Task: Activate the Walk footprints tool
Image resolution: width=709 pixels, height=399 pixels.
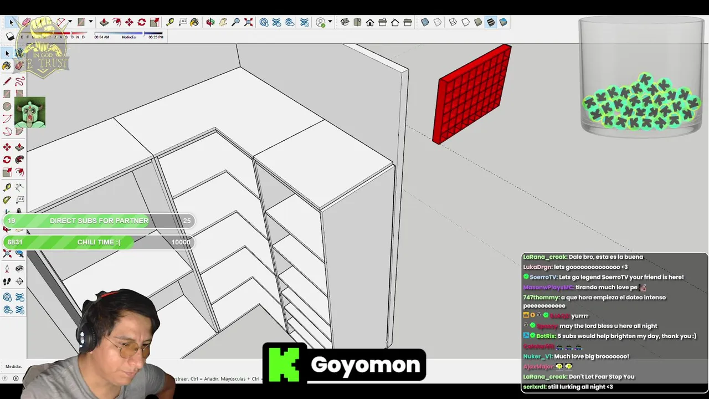Action: (7, 281)
